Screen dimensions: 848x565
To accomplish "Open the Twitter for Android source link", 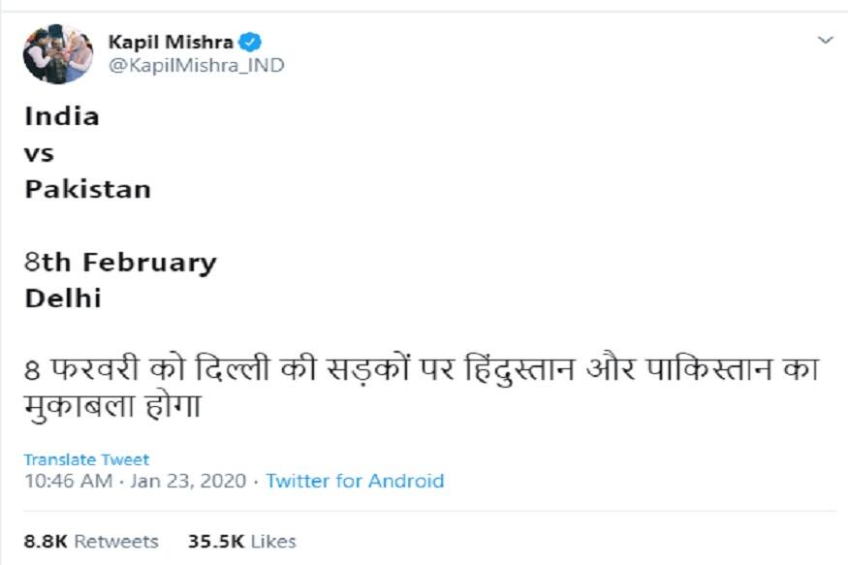I will pyautogui.click(x=355, y=481).
